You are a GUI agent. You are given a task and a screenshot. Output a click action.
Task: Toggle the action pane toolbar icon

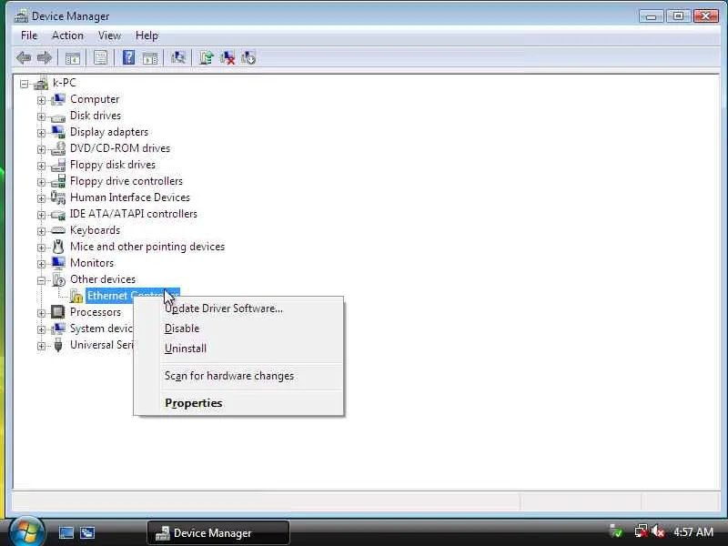pyautogui.click(x=150, y=58)
